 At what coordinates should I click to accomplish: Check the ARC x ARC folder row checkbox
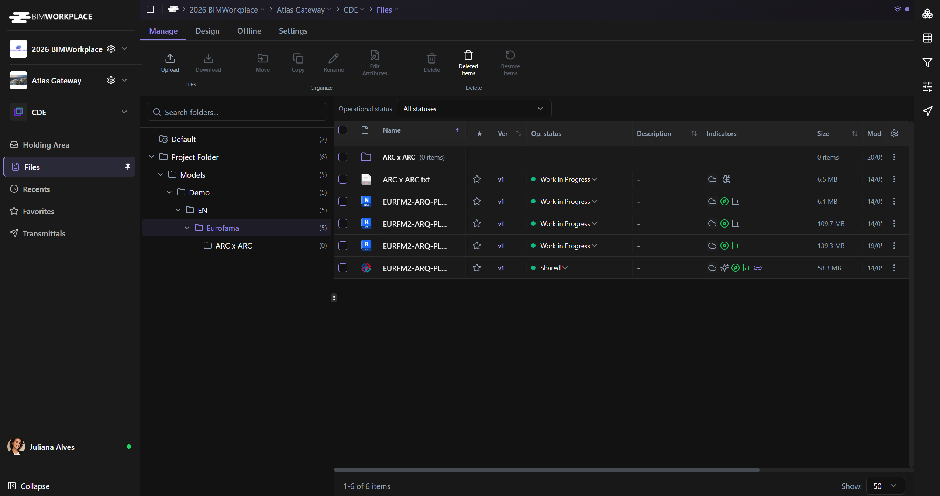coord(343,157)
